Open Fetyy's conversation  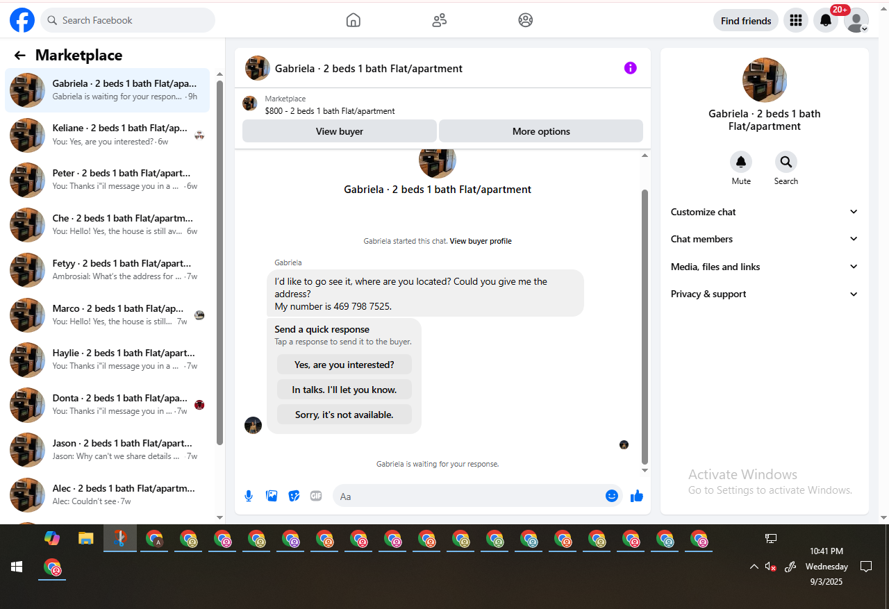coord(107,270)
